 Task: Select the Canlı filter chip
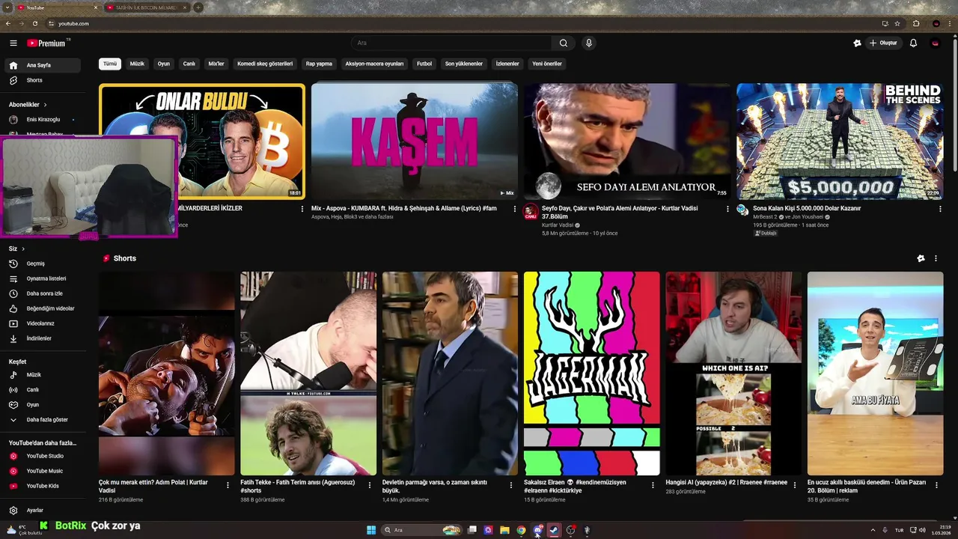point(189,64)
